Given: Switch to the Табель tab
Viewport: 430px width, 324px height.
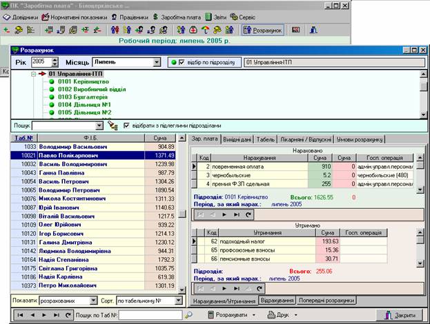Looking at the screenshot, I should pyautogui.click(x=265, y=139).
